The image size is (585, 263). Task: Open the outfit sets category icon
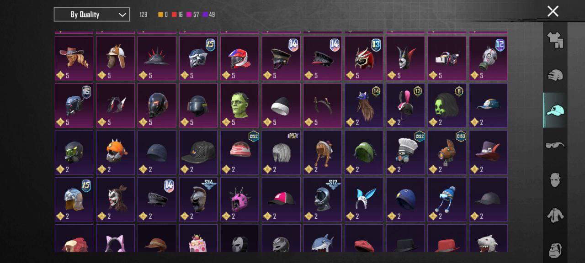click(555, 40)
